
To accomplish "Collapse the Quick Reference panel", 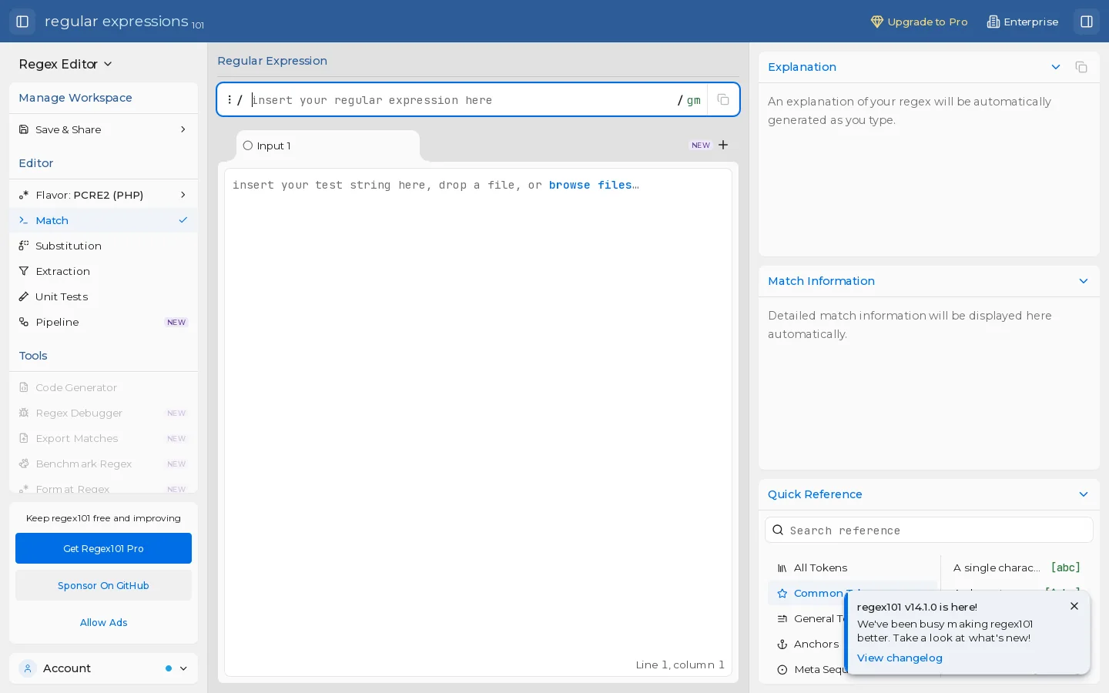I will click(1084, 494).
